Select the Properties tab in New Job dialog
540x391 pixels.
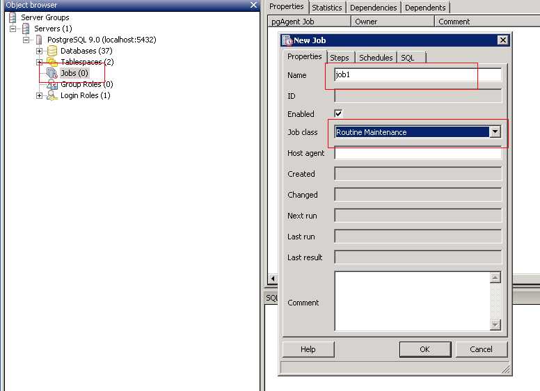[304, 56]
